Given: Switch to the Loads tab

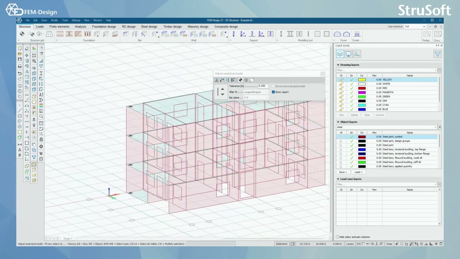Looking at the screenshot, I should [x=40, y=27].
